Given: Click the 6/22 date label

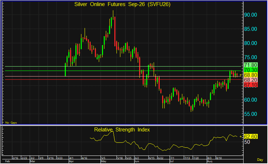Looking at the screenshot, I should (x=161, y=158).
